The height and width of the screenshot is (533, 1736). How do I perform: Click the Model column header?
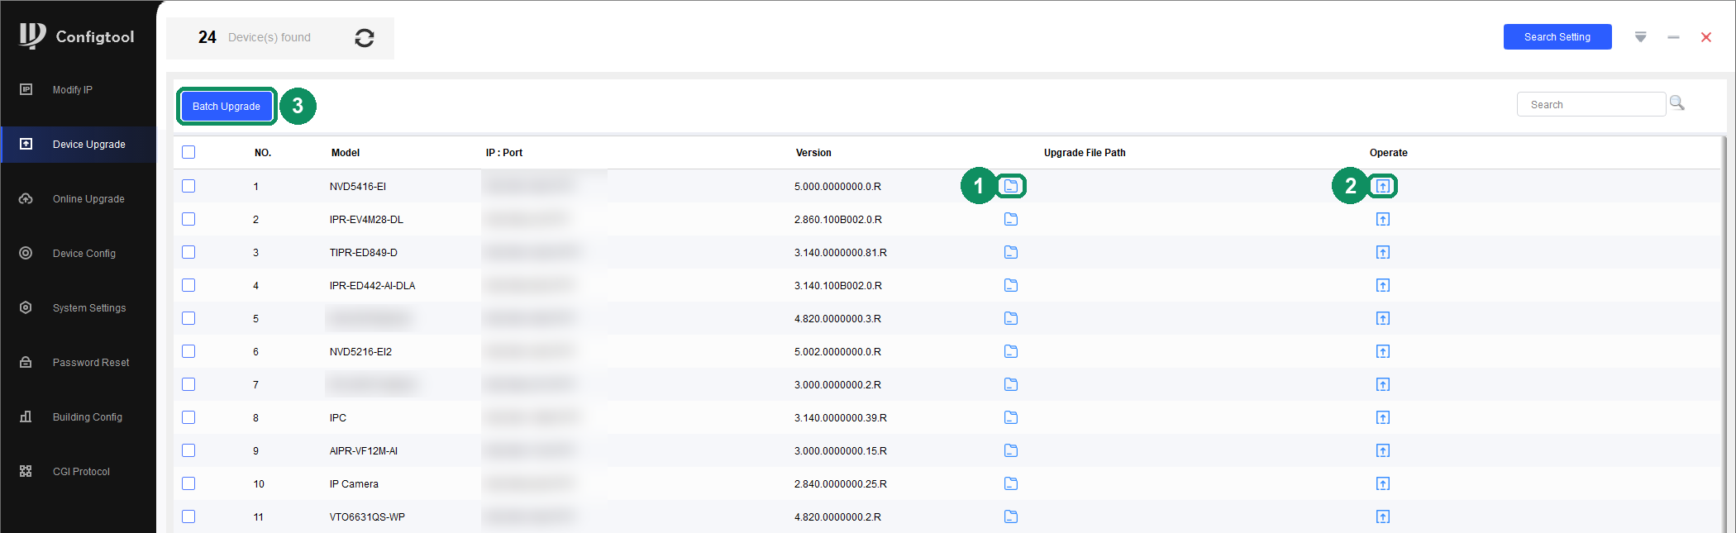[346, 153]
